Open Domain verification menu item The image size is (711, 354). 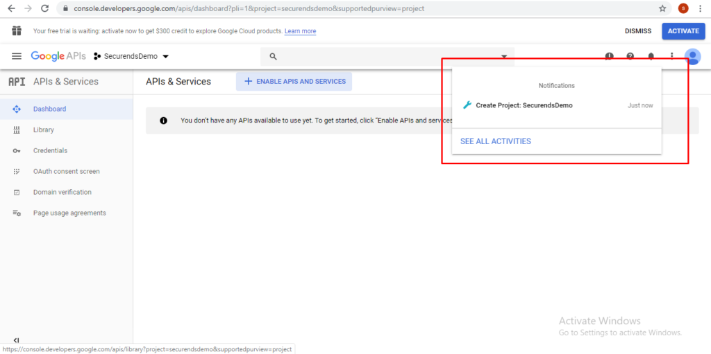pos(66,193)
